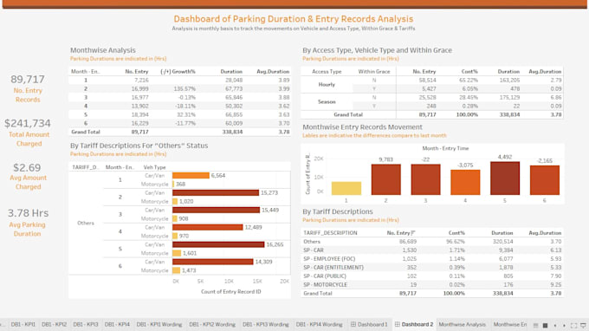The width and height of the screenshot is (589, 331).
Task: Click the 15,449 Car/Van bar for month 3
Action: click(x=216, y=210)
